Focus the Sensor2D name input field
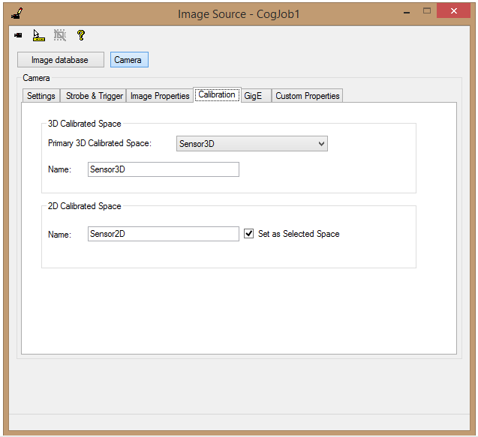This screenshot has width=478, height=437. point(164,234)
